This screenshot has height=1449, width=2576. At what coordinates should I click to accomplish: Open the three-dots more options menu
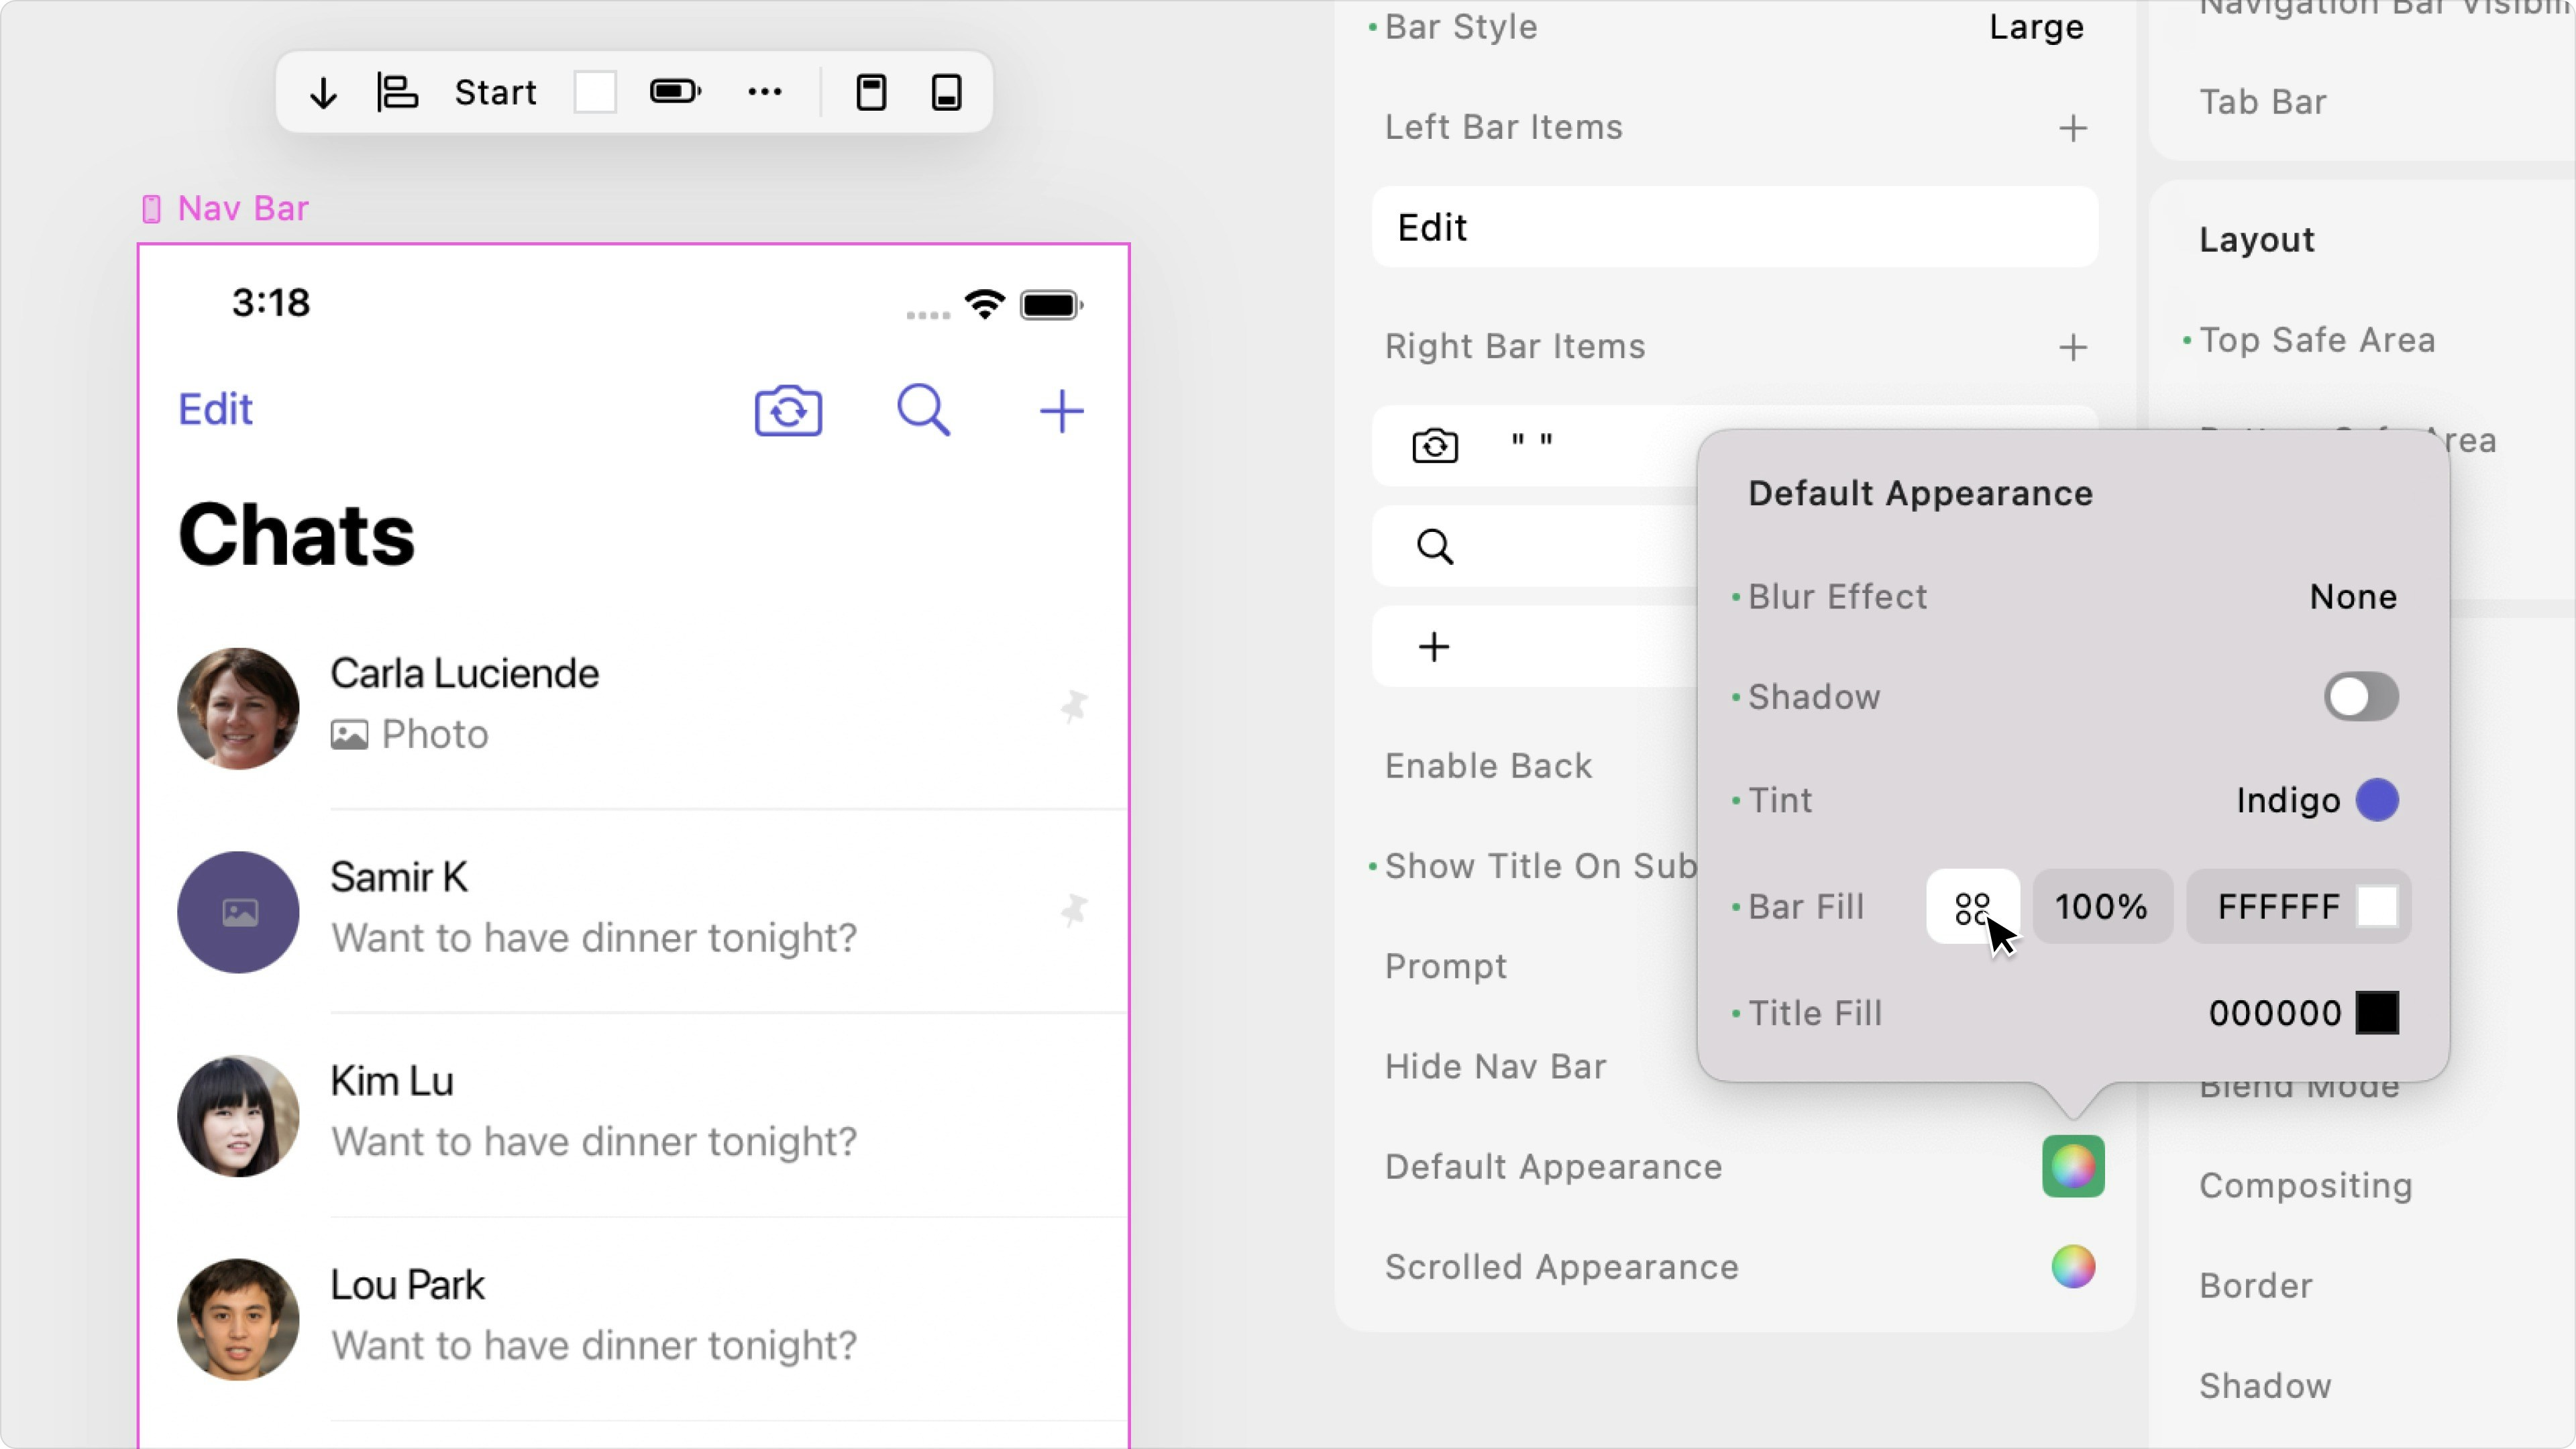point(765,92)
